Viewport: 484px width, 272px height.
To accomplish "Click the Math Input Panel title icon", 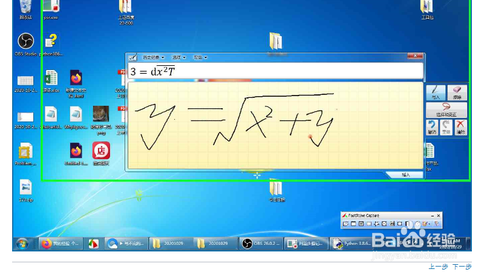I will point(132,57).
